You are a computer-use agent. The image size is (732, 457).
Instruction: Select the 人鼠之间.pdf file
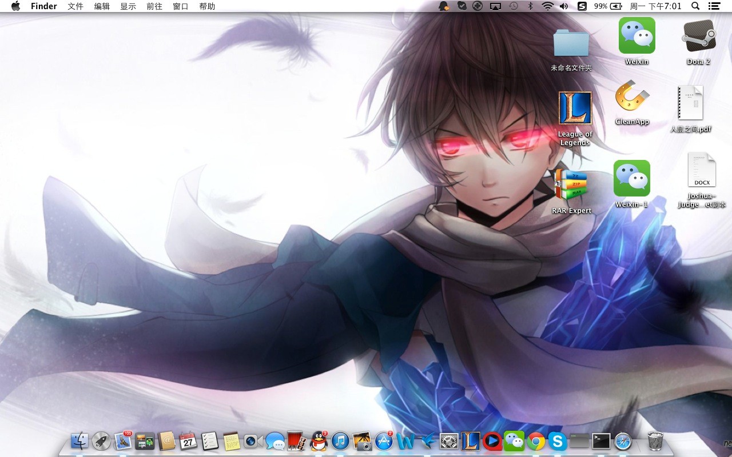tap(690, 103)
